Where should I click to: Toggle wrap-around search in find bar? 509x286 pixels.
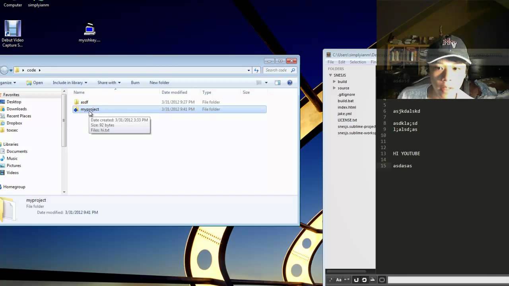click(364, 280)
